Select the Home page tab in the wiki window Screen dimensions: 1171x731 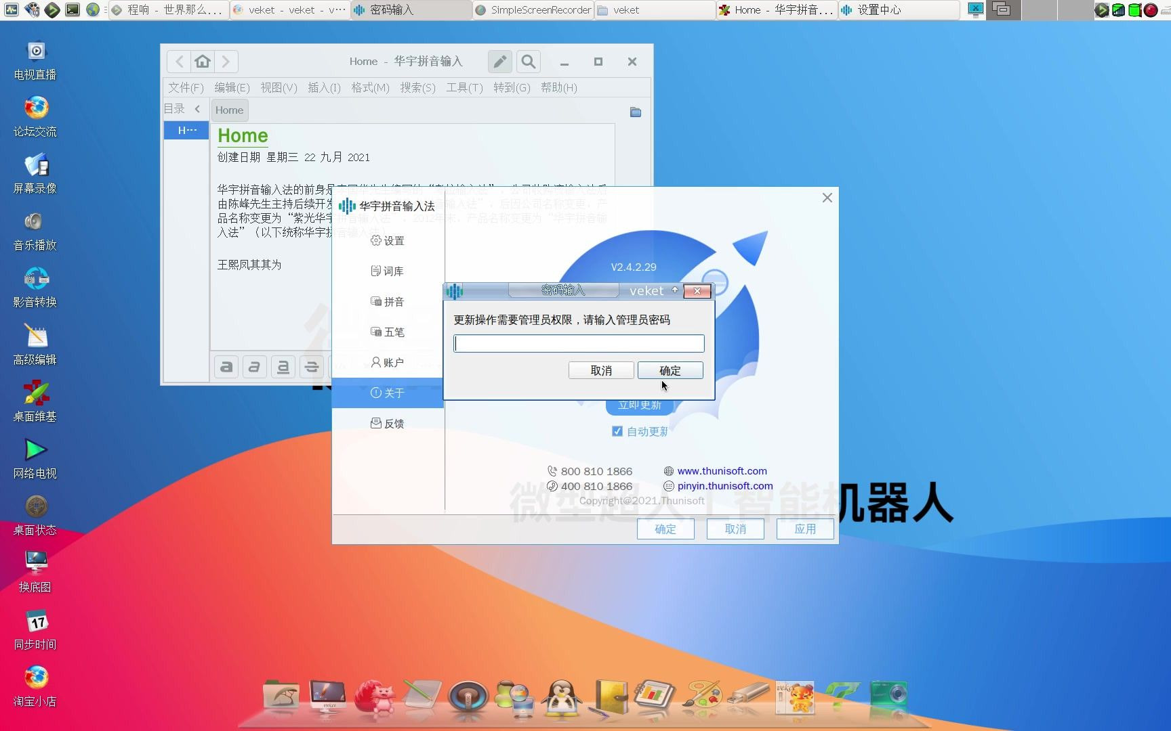click(229, 110)
